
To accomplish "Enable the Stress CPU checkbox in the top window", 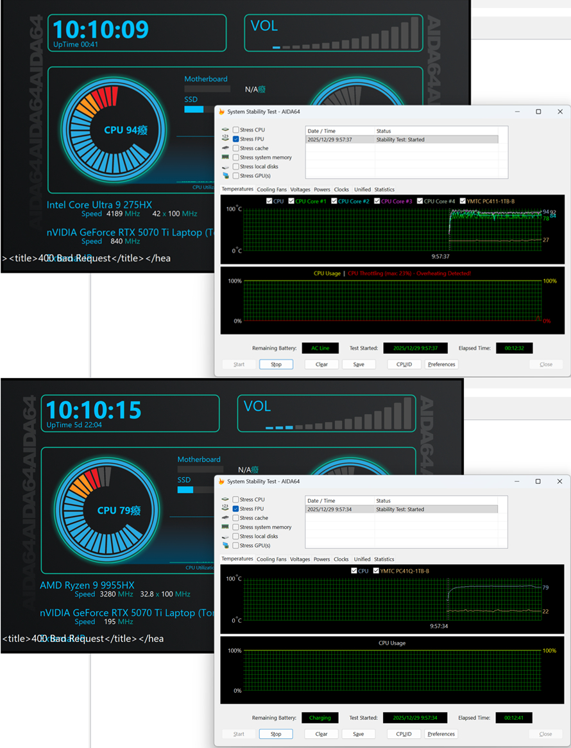I will [x=236, y=130].
